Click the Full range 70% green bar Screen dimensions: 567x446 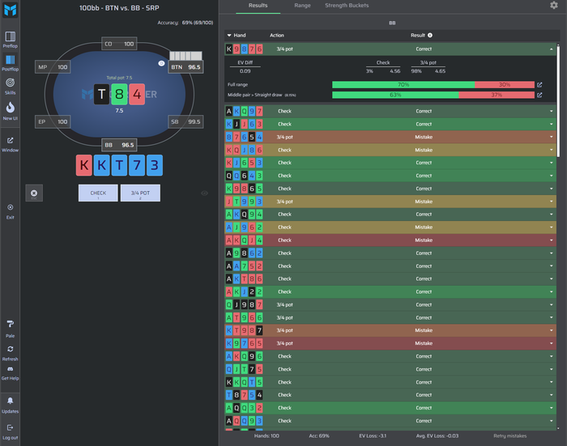403,84
